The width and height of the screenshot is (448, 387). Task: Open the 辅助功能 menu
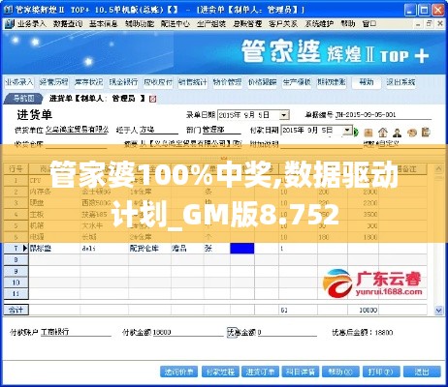(x=140, y=23)
